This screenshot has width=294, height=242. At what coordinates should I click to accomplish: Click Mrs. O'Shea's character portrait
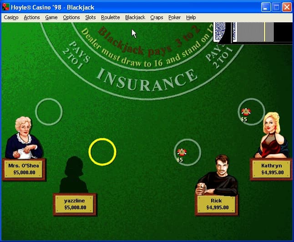point(24,138)
